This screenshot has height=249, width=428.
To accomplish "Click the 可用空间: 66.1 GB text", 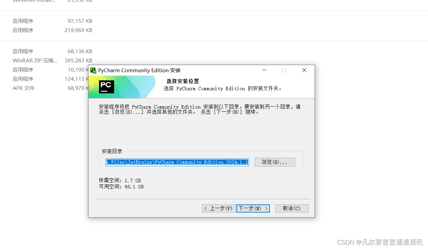I will (x=121, y=187).
